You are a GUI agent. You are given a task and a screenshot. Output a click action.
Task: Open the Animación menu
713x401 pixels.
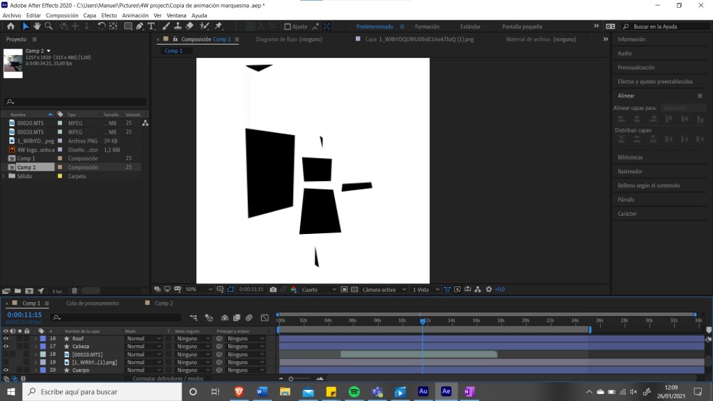[x=135, y=15]
